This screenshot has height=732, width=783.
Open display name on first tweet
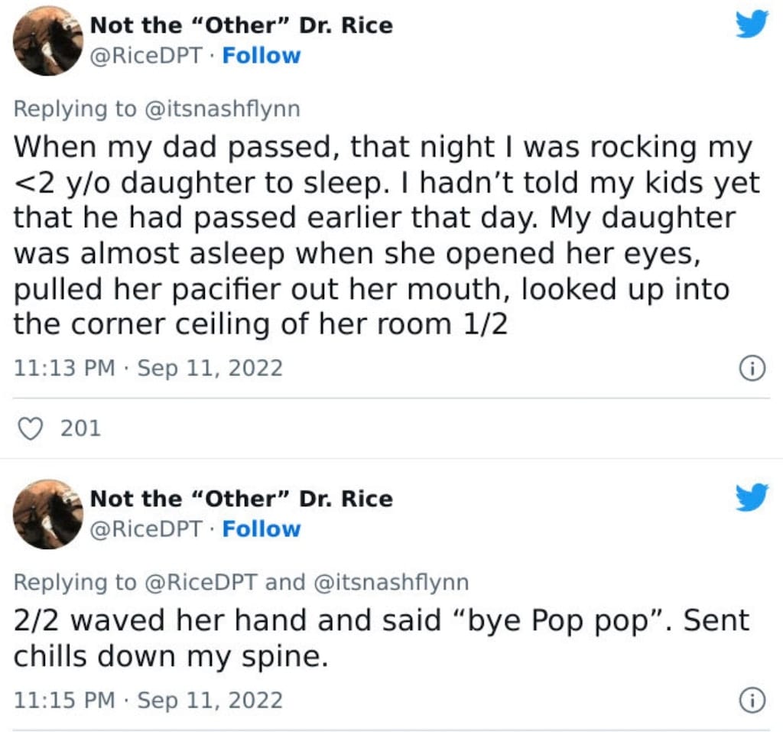pyautogui.click(x=241, y=25)
